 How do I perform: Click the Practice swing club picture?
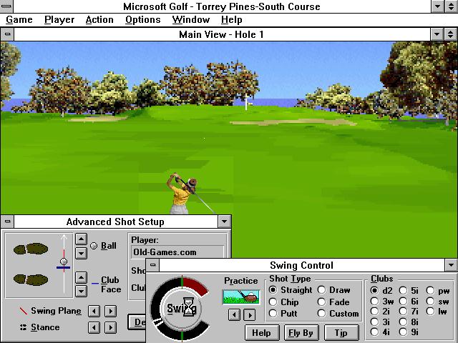pyautogui.click(x=241, y=297)
